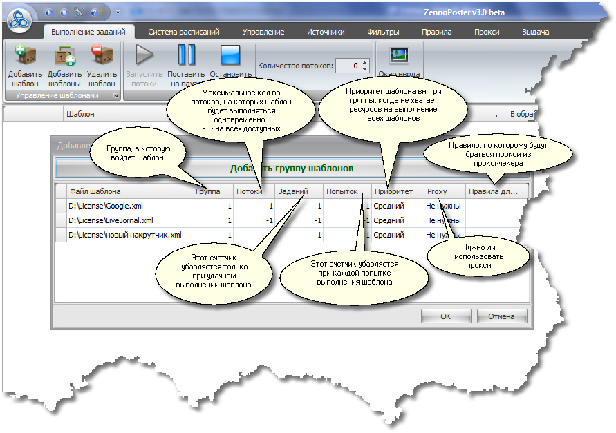The height and width of the screenshot is (433, 616).
Task: Click the Добавить шаблоны icon
Action: [x=64, y=57]
